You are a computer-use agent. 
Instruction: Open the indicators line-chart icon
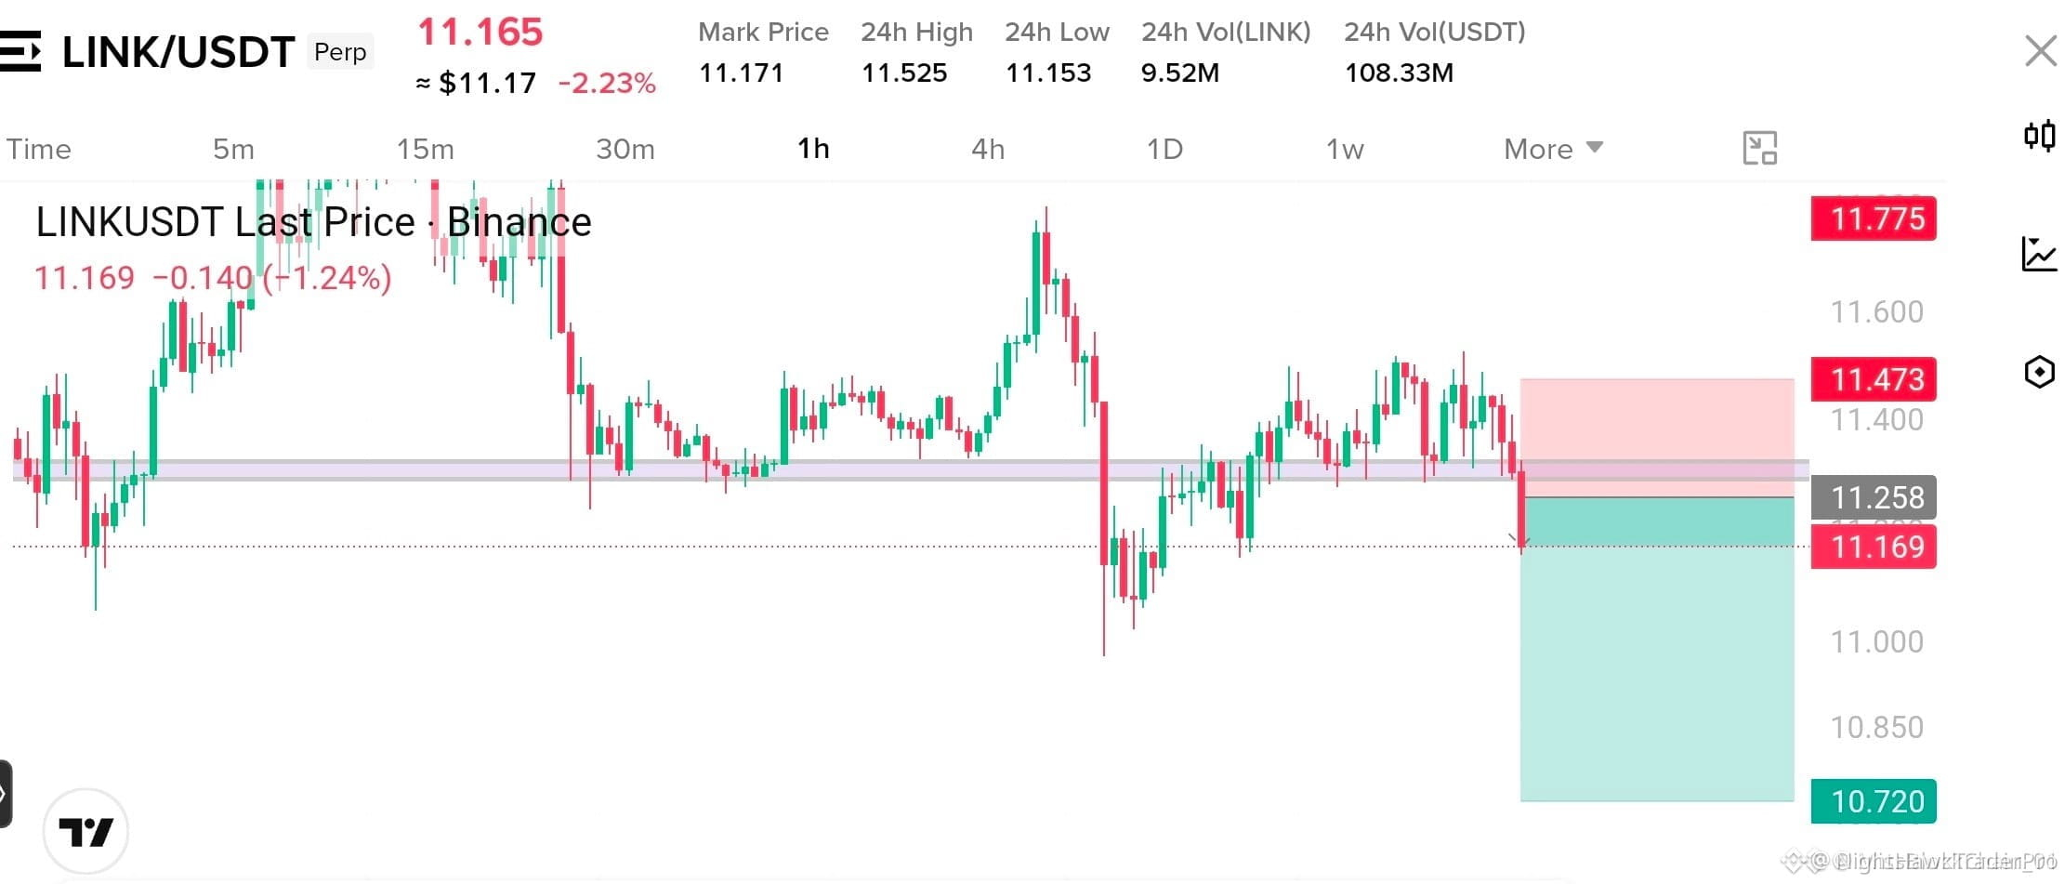pyautogui.click(x=2039, y=254)
